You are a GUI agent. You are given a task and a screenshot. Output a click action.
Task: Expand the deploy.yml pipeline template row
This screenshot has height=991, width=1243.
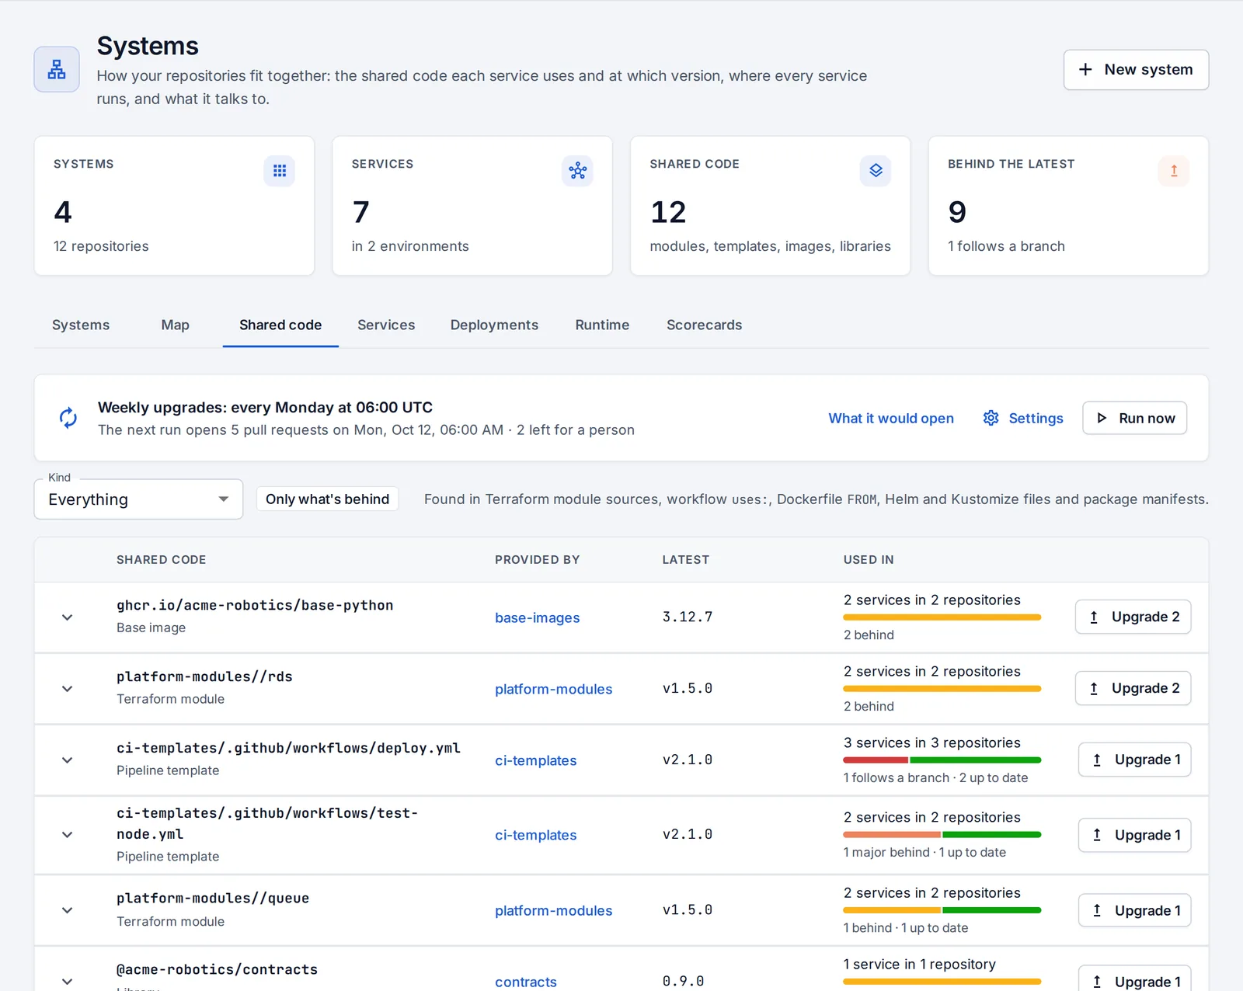[x=68, y=760]
